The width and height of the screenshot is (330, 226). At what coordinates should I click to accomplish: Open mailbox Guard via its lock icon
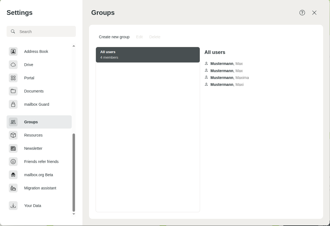point(13,104)
